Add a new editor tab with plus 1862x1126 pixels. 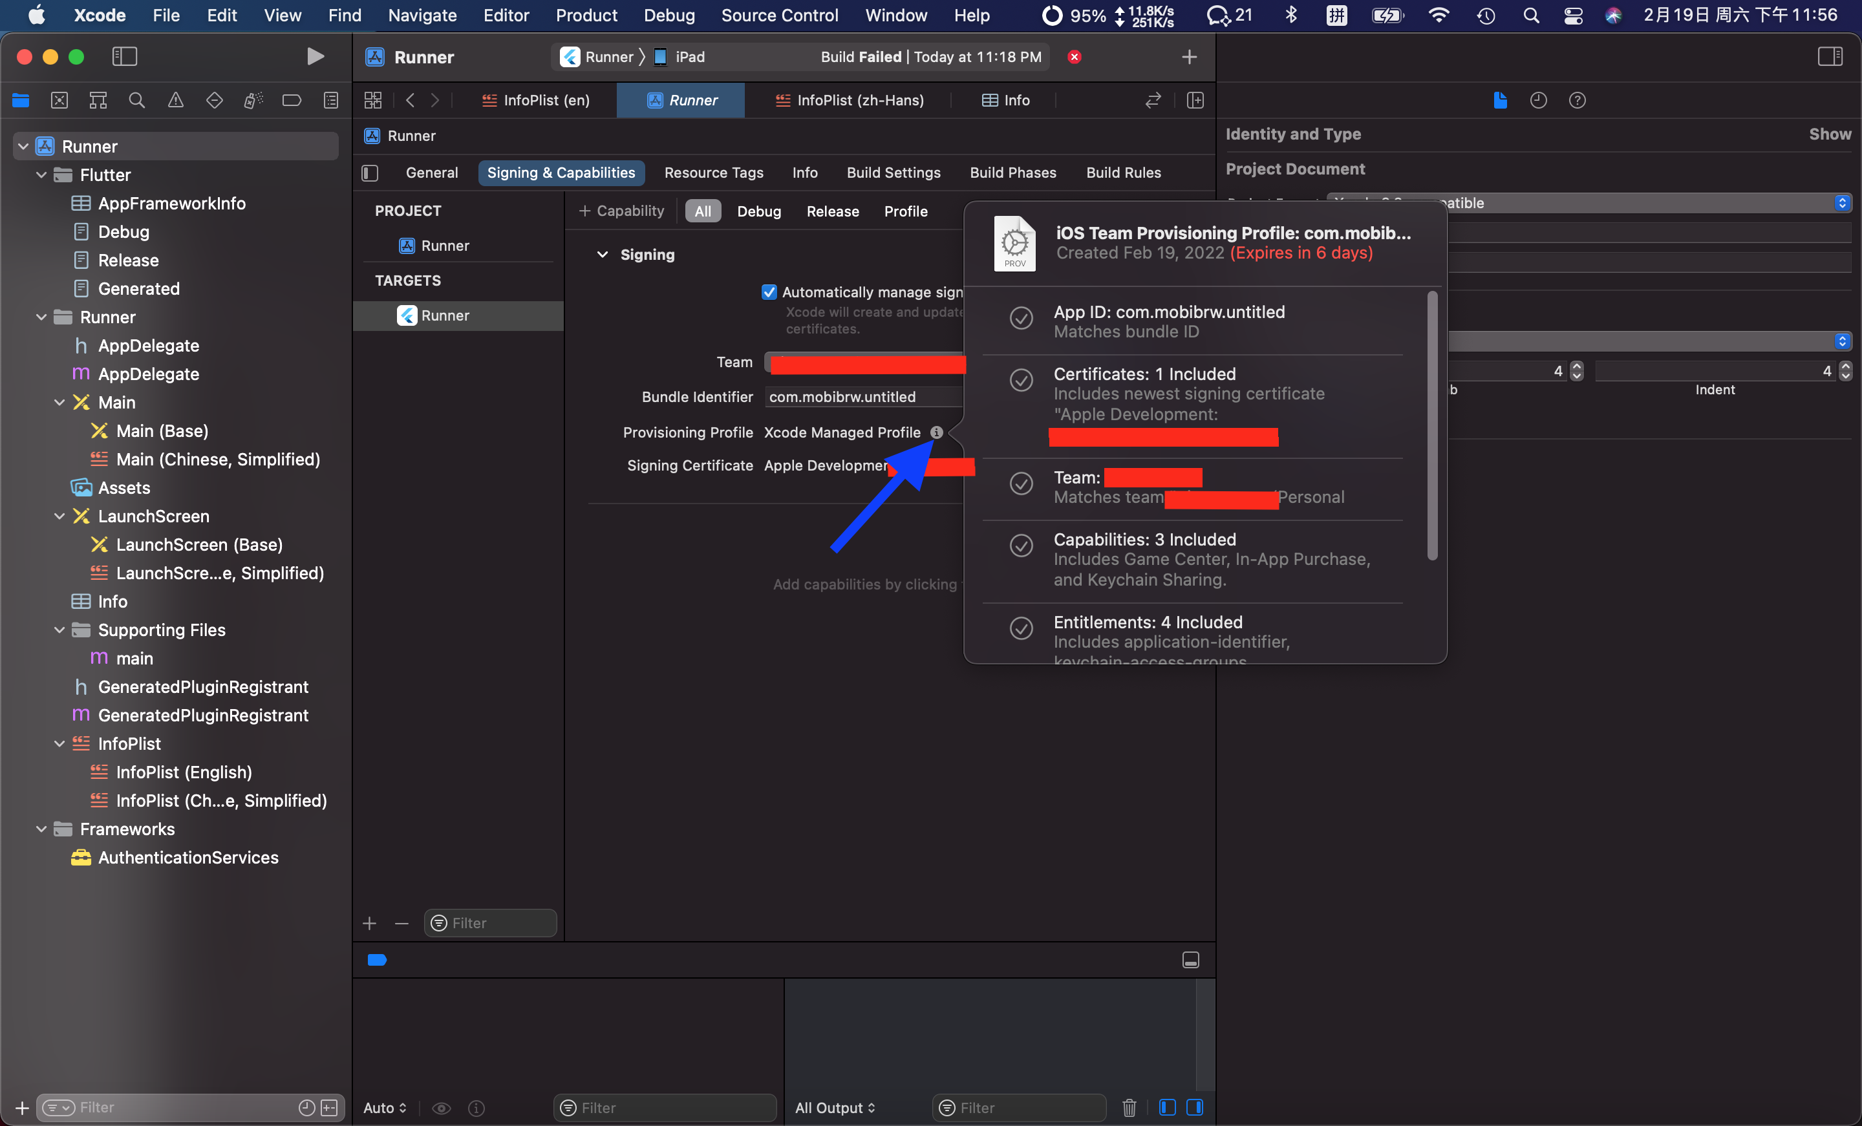1190,57
